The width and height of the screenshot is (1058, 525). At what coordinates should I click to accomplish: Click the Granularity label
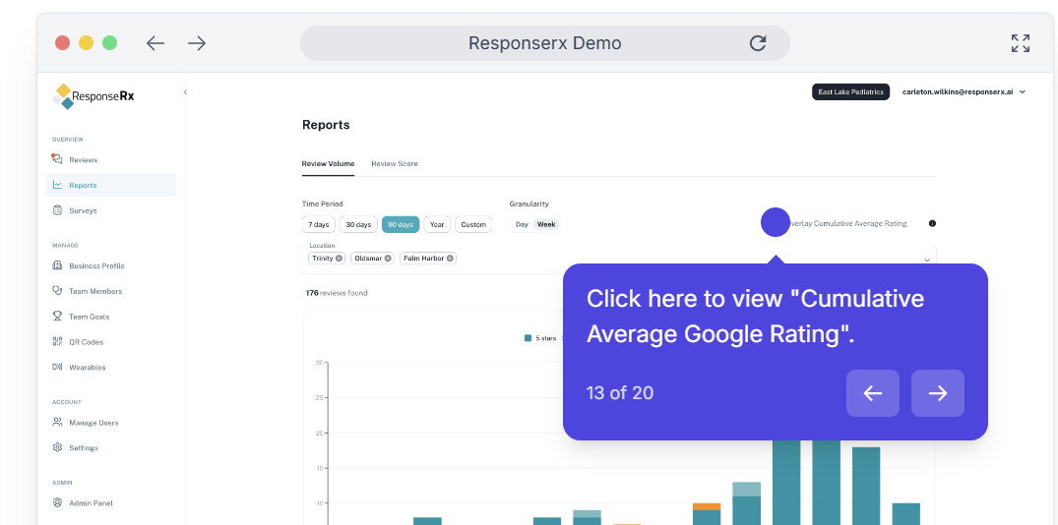coord(529,204)
